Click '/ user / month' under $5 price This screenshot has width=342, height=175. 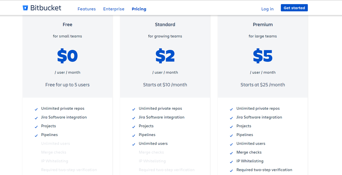262,72
